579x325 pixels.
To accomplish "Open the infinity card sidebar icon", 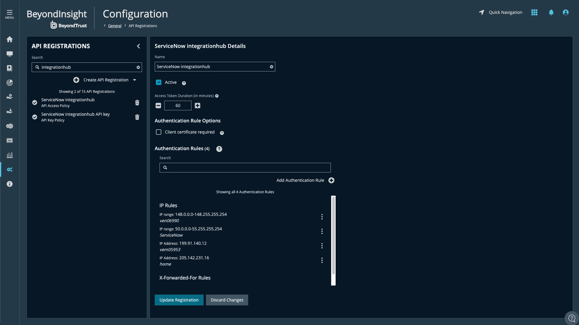I will [10, 140].
